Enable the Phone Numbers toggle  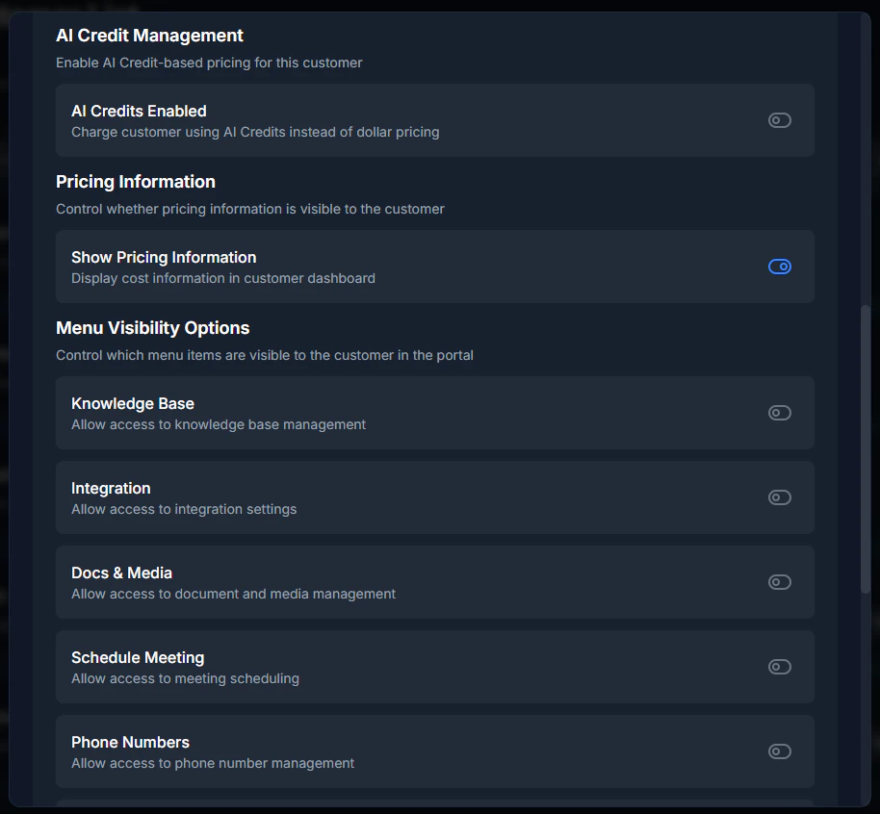(x=779, y=751)
